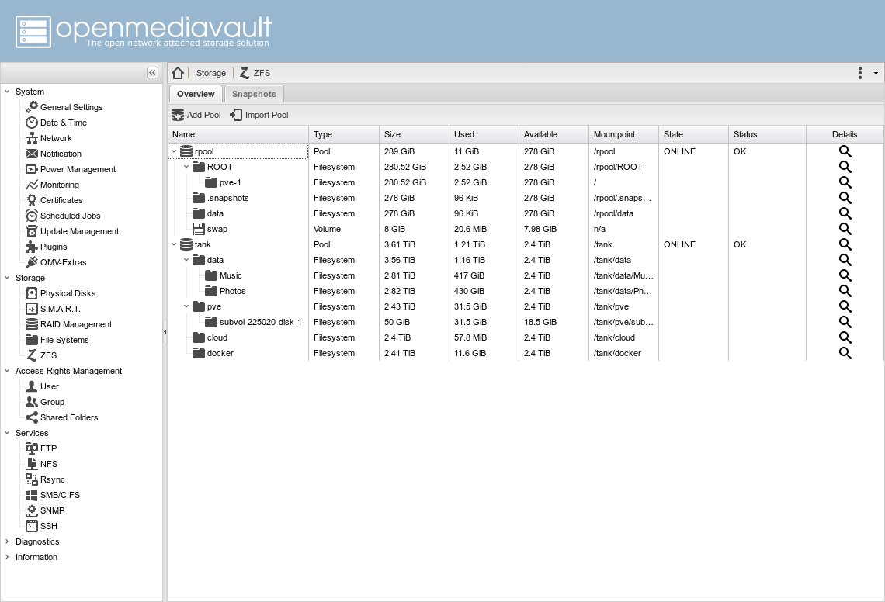Click ZFS in the breadcrumb

pyautogui.click(x=255, y=73)
